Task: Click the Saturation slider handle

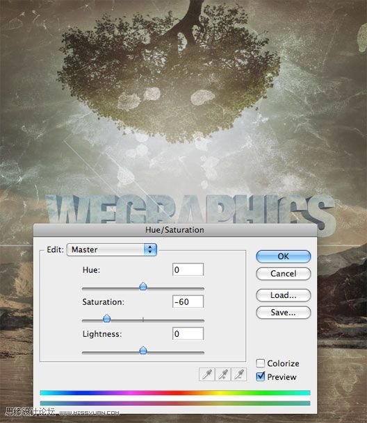Action: click(x=107, y=318)
